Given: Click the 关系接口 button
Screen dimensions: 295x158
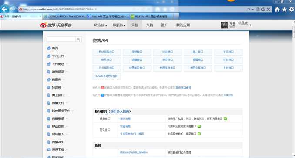Looking at the screenshot, I should tap(228, 52).
